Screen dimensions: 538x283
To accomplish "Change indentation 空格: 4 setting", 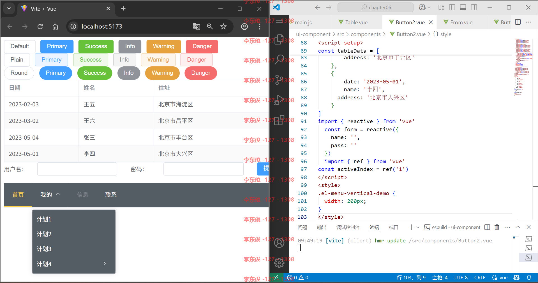I will coord(440,278).
